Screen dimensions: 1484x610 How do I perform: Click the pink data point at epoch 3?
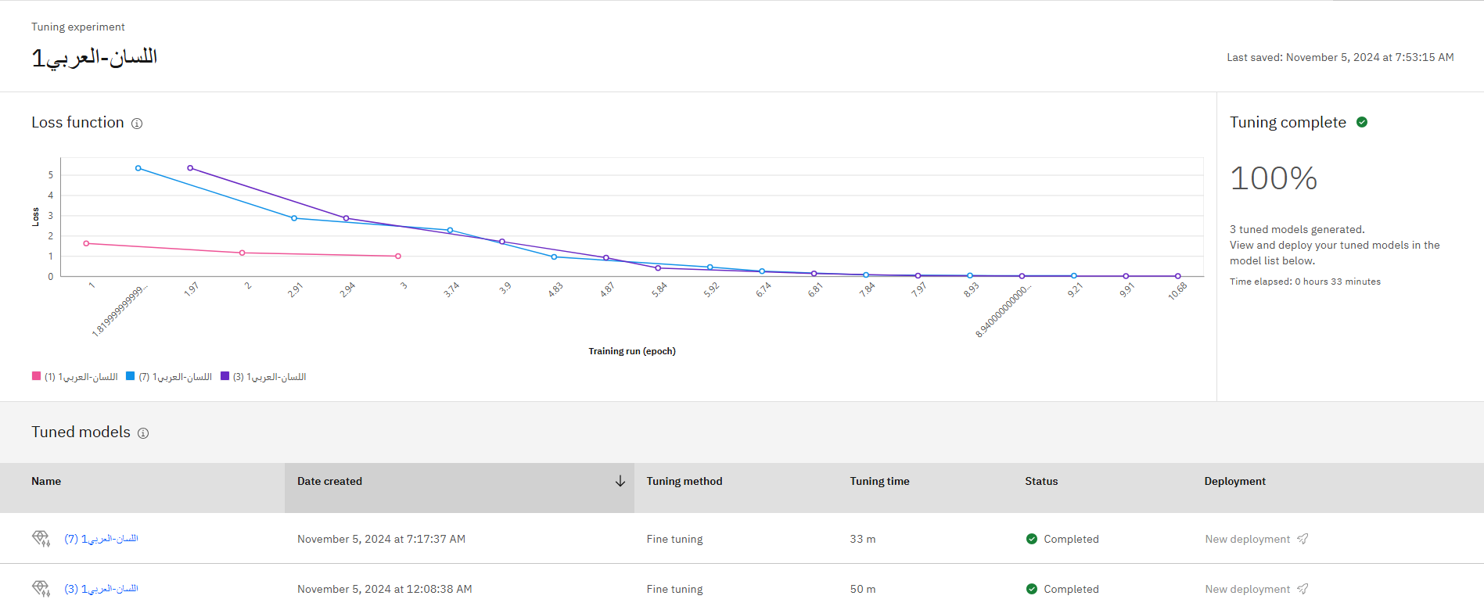click(398, 256)
